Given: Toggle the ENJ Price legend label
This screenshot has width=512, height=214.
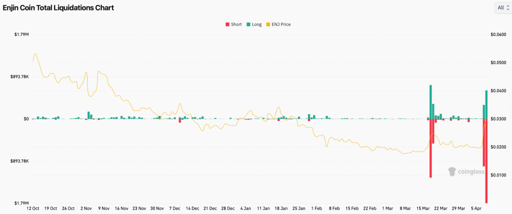Looking at the screenshot, I should pos(281,24).
